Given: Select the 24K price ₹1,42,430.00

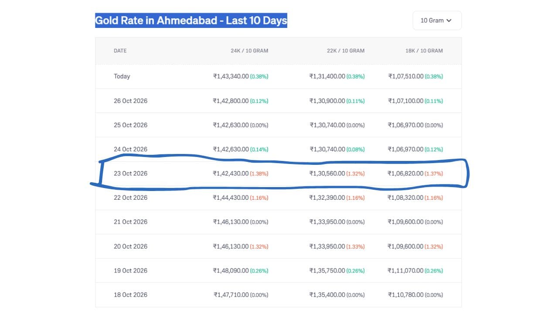Looking at the screenshot, I should (231, 174).
